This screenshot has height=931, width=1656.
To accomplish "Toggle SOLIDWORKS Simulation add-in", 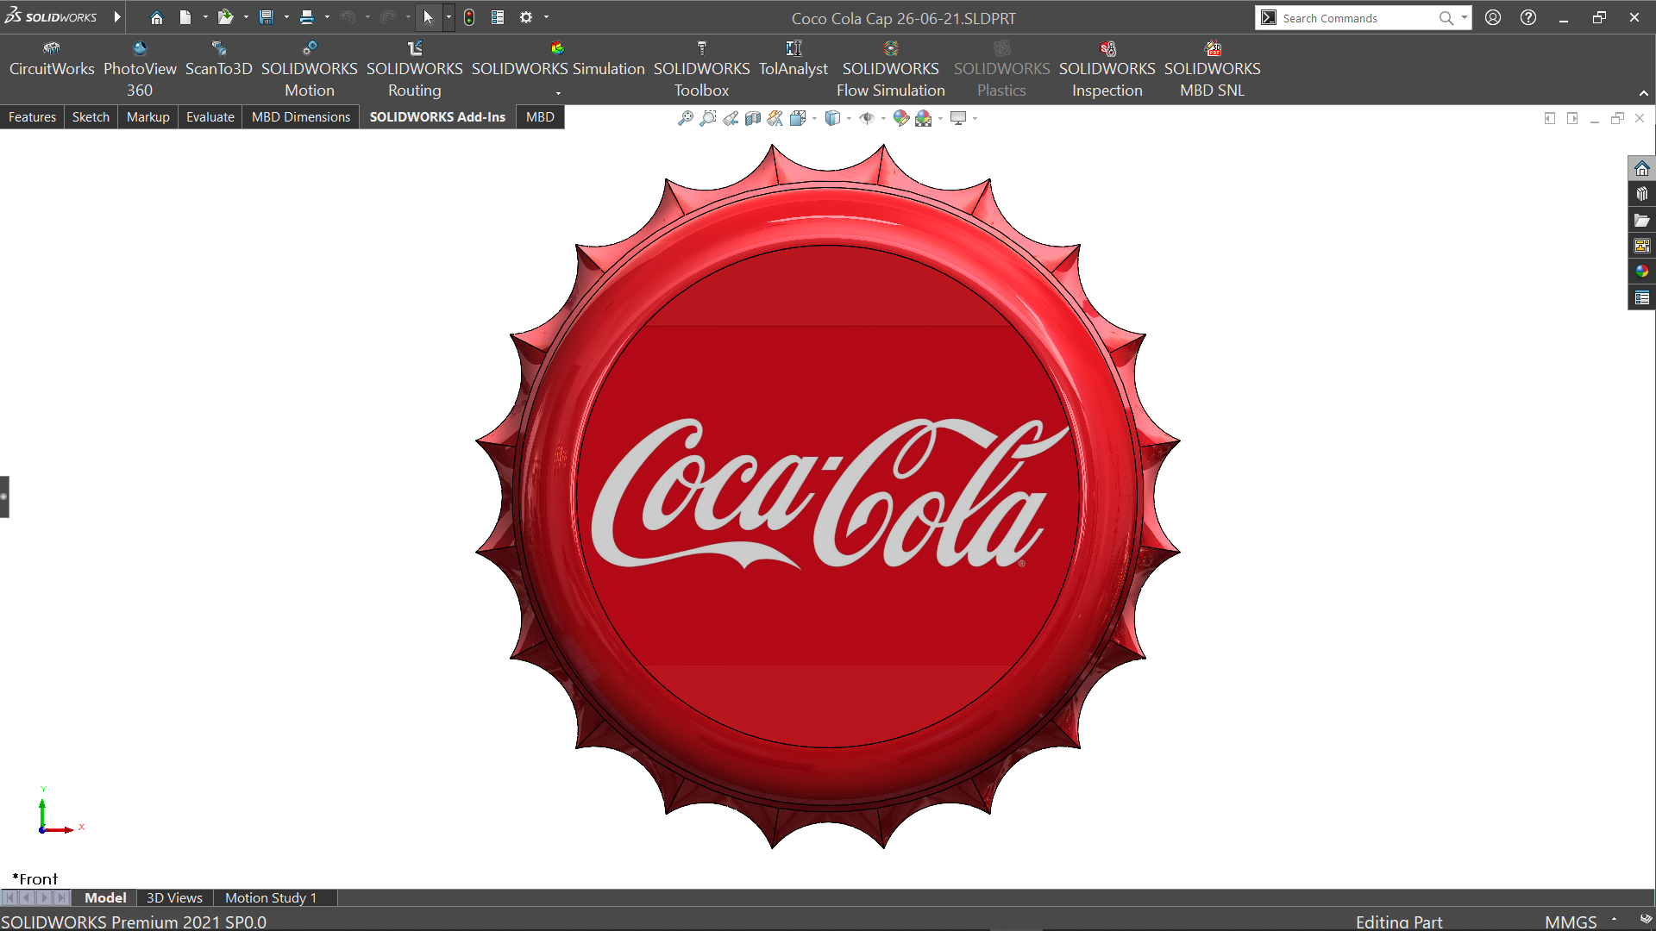I will [x=558, y=60].
